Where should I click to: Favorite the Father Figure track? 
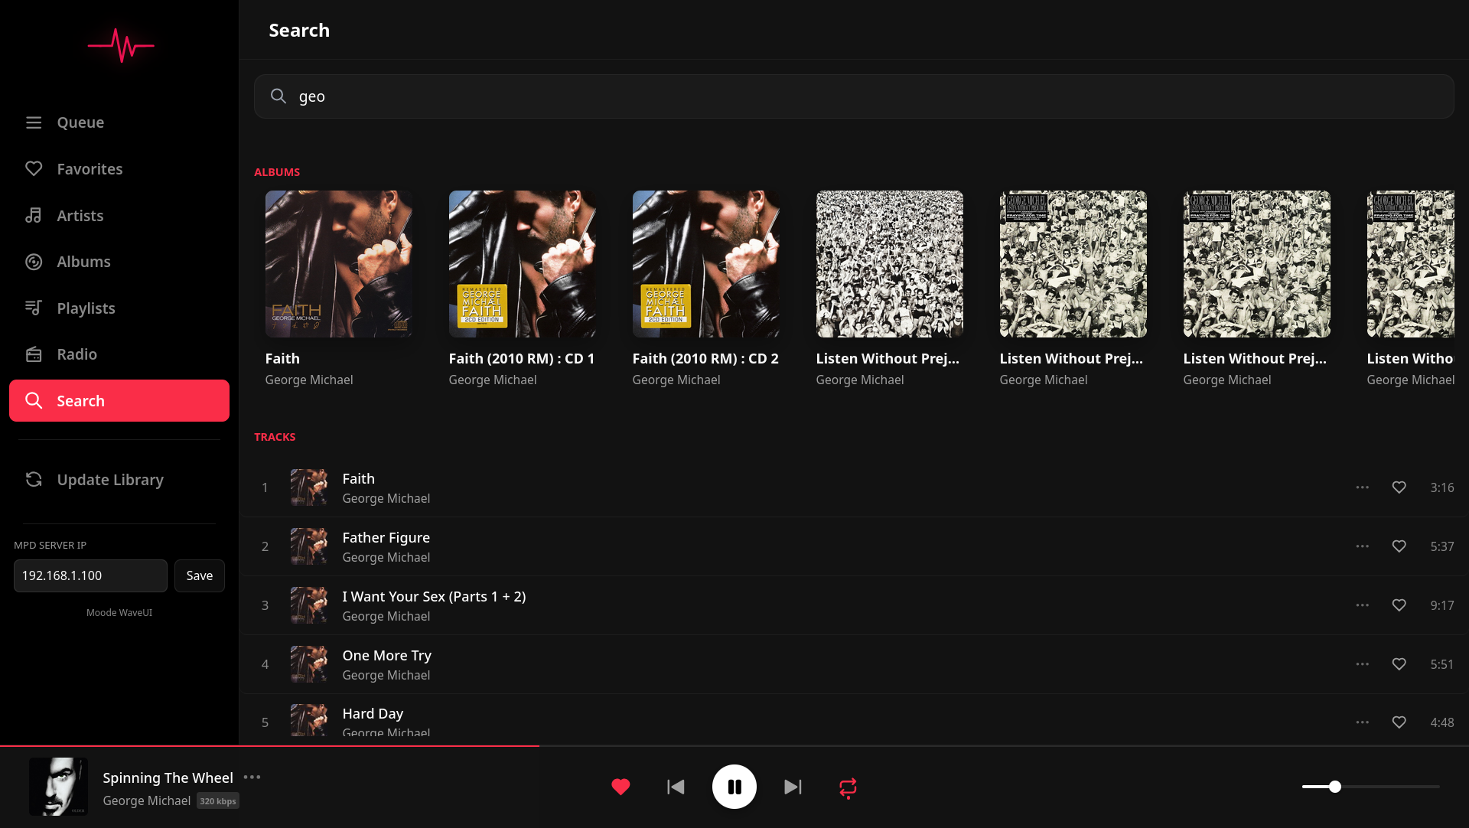click(x=1399, y=546)
